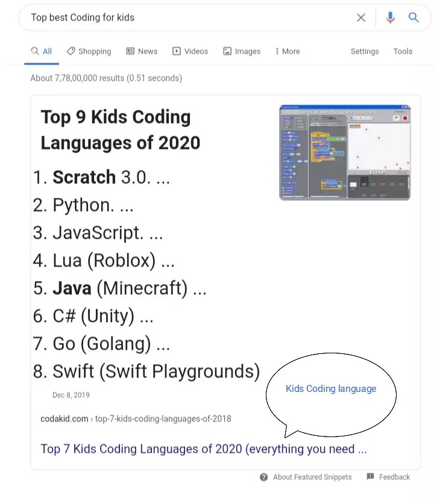Select the 'Scratch 3.0' list entry

point(101,177)
